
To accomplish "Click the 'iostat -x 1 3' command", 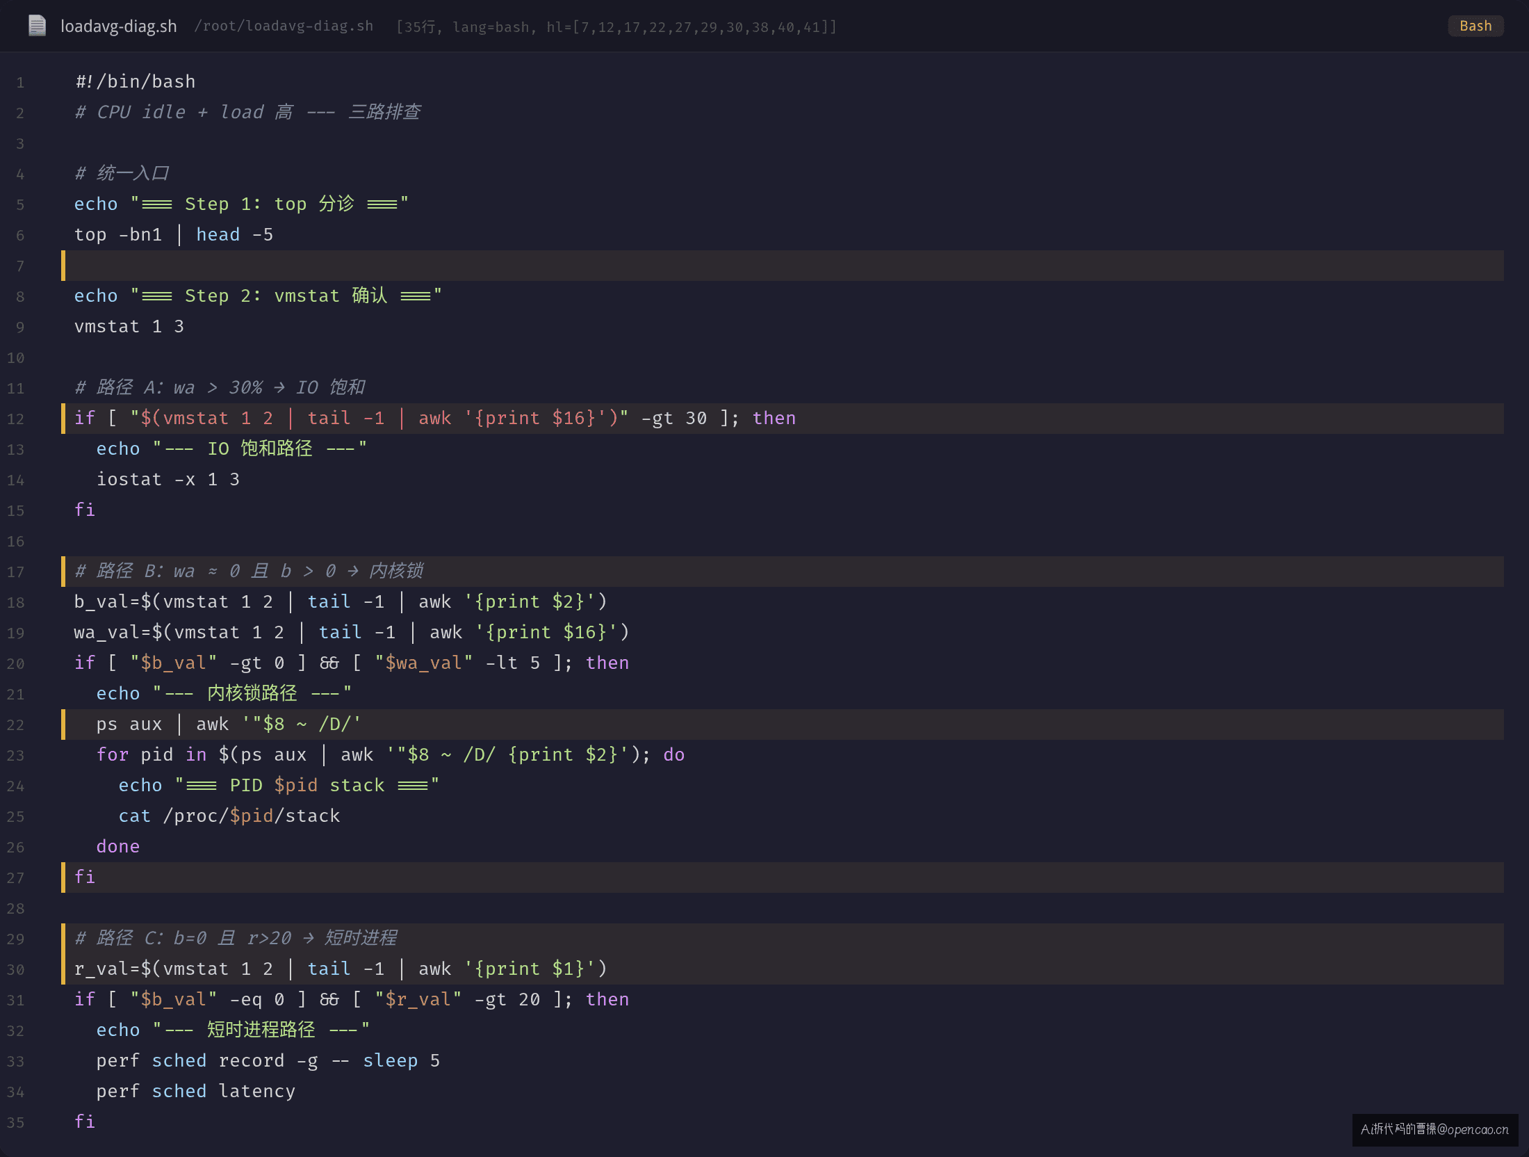I will pos(168,480).
